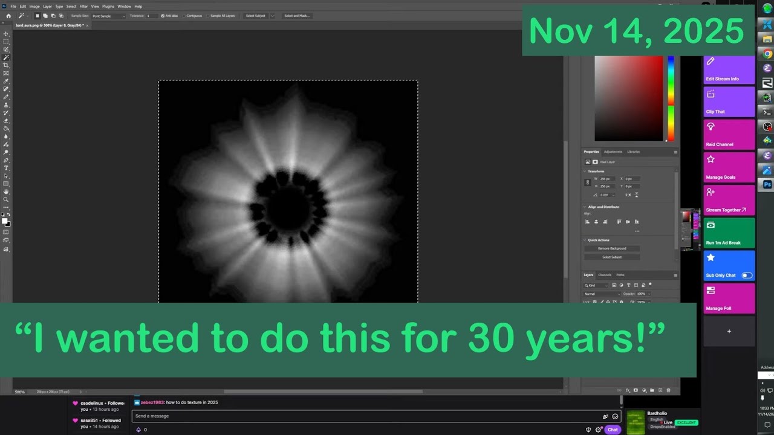This screenshot has width=774, height=435.
Task: Choose Subtract from Selection mode
Action: pos(53,16)
